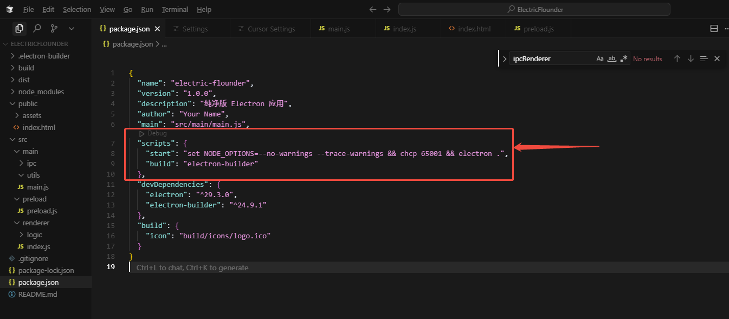The height and width of the screenshot is (319, 729).
Task: Open the Terminal menu
Action: (175, 9)
